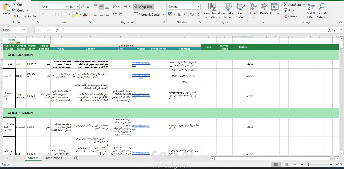Toggle Bold formatting
This screenshot has width=344, height=169.
43,14
